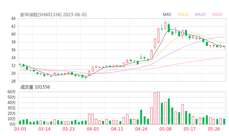Click the 04-03 date label
Viewport: 229px width, 136px height.
(x=93, y=129)
